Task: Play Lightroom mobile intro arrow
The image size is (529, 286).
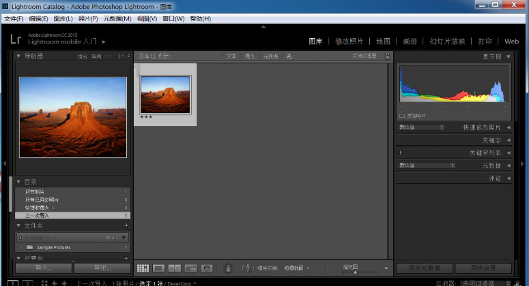Action: [104, 42]
